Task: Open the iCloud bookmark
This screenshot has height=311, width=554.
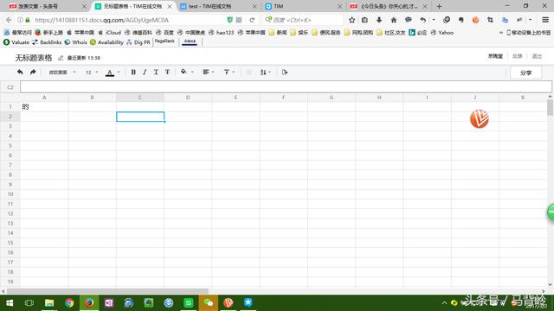Action: [110, 33]
